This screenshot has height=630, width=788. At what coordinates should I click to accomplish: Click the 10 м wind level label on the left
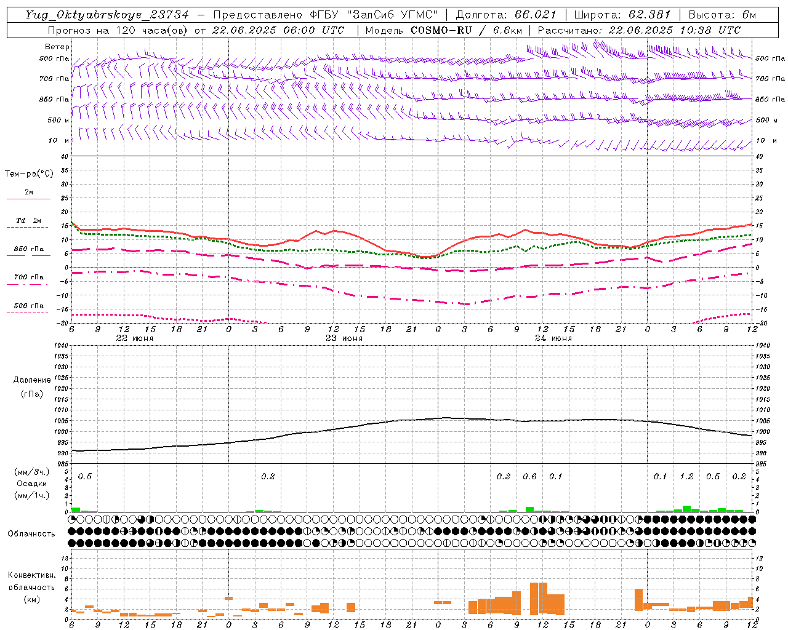pos(58,140)
